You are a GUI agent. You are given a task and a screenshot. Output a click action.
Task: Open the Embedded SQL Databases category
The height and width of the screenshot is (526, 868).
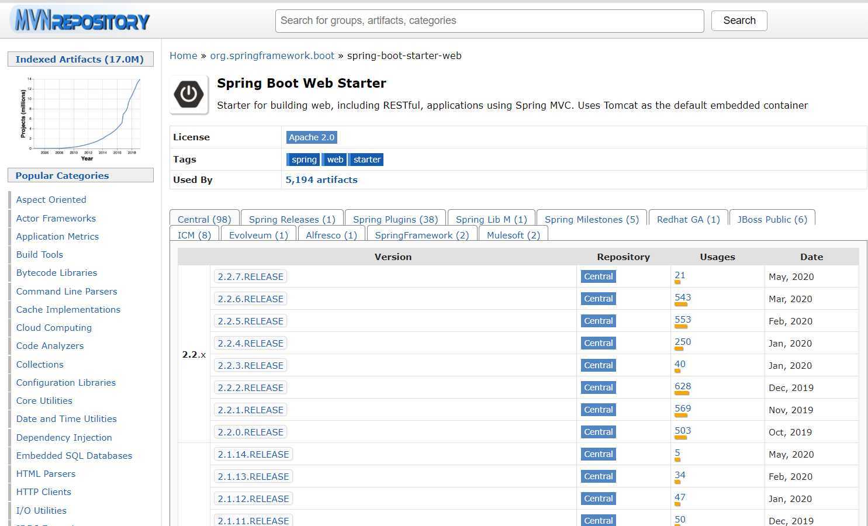pyautogui.click(x=74, y=456)
